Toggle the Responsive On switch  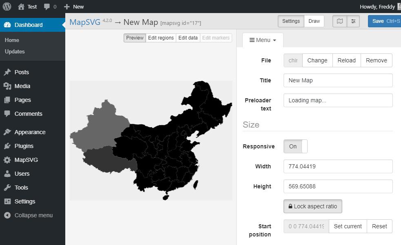[x=295, y=146]
